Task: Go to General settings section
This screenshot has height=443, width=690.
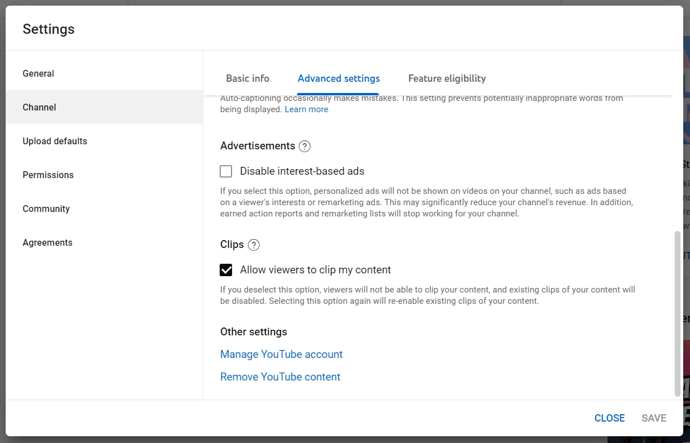Action: click(x=38, y=73)
